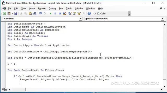Open the Object Browser icon

click(x=79, y=13)
